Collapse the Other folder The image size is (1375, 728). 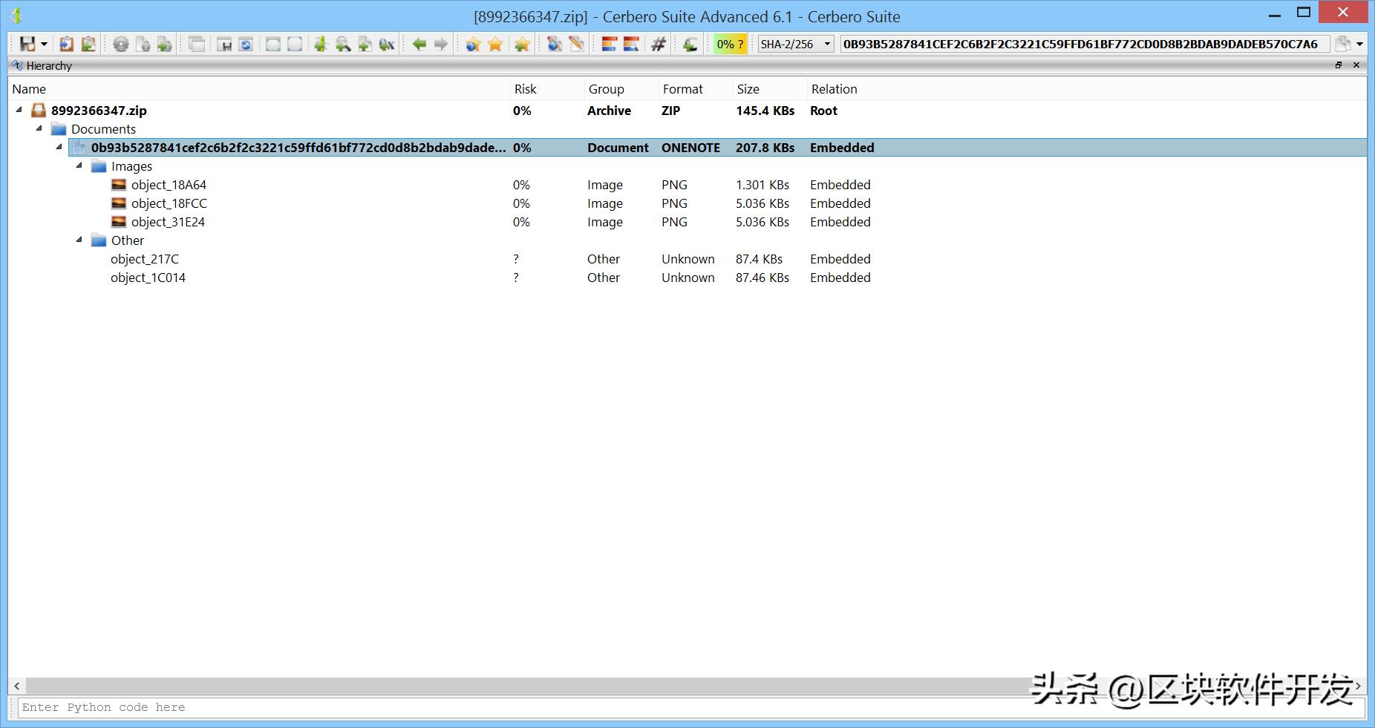coord(79,240)
